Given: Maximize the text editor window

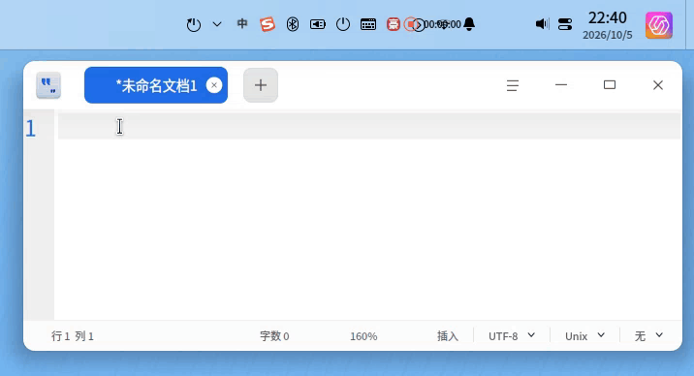Looking at the screenshot, I should point(610,85).
